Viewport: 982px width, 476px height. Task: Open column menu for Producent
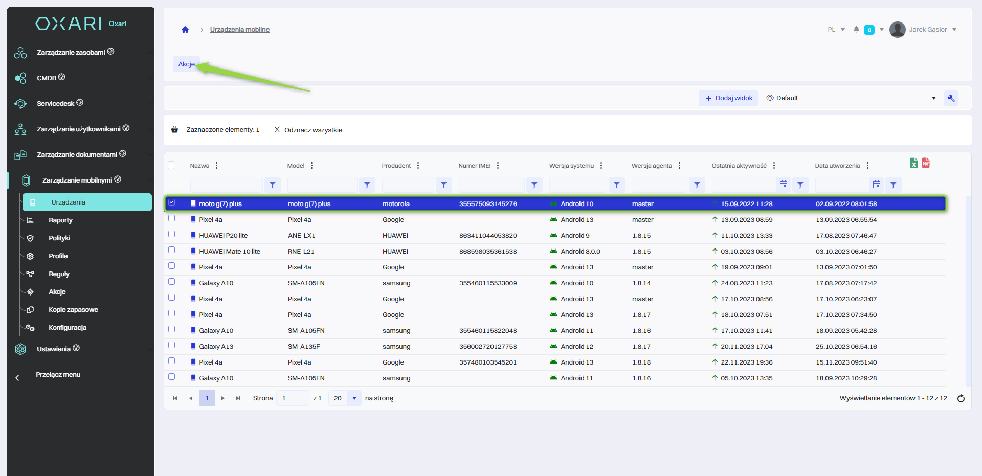(x=418, y=166)
